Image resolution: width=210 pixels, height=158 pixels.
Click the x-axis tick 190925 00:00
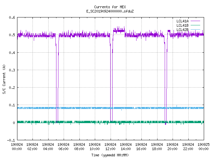coord(203,147)
